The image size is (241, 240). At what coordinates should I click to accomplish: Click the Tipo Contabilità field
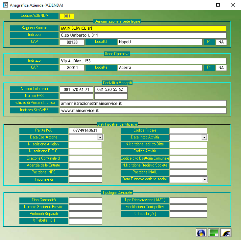point(85,200)
